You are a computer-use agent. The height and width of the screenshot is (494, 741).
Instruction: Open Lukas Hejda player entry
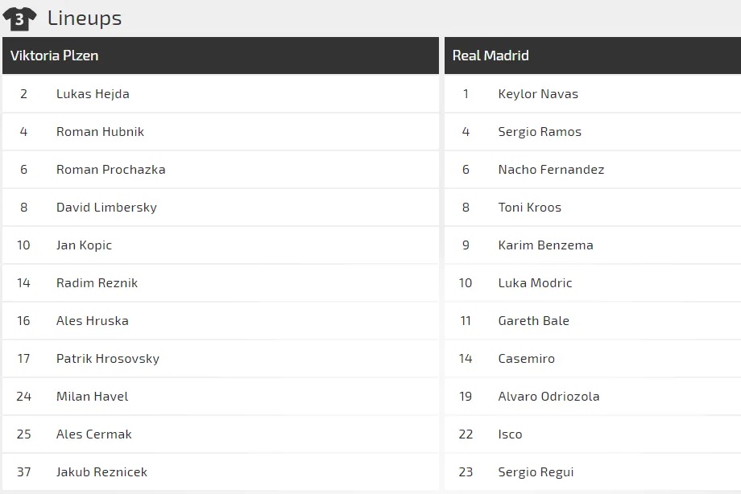[93, 94]
